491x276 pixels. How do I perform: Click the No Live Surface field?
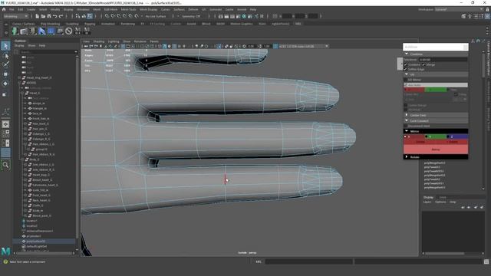pos(156,16)
